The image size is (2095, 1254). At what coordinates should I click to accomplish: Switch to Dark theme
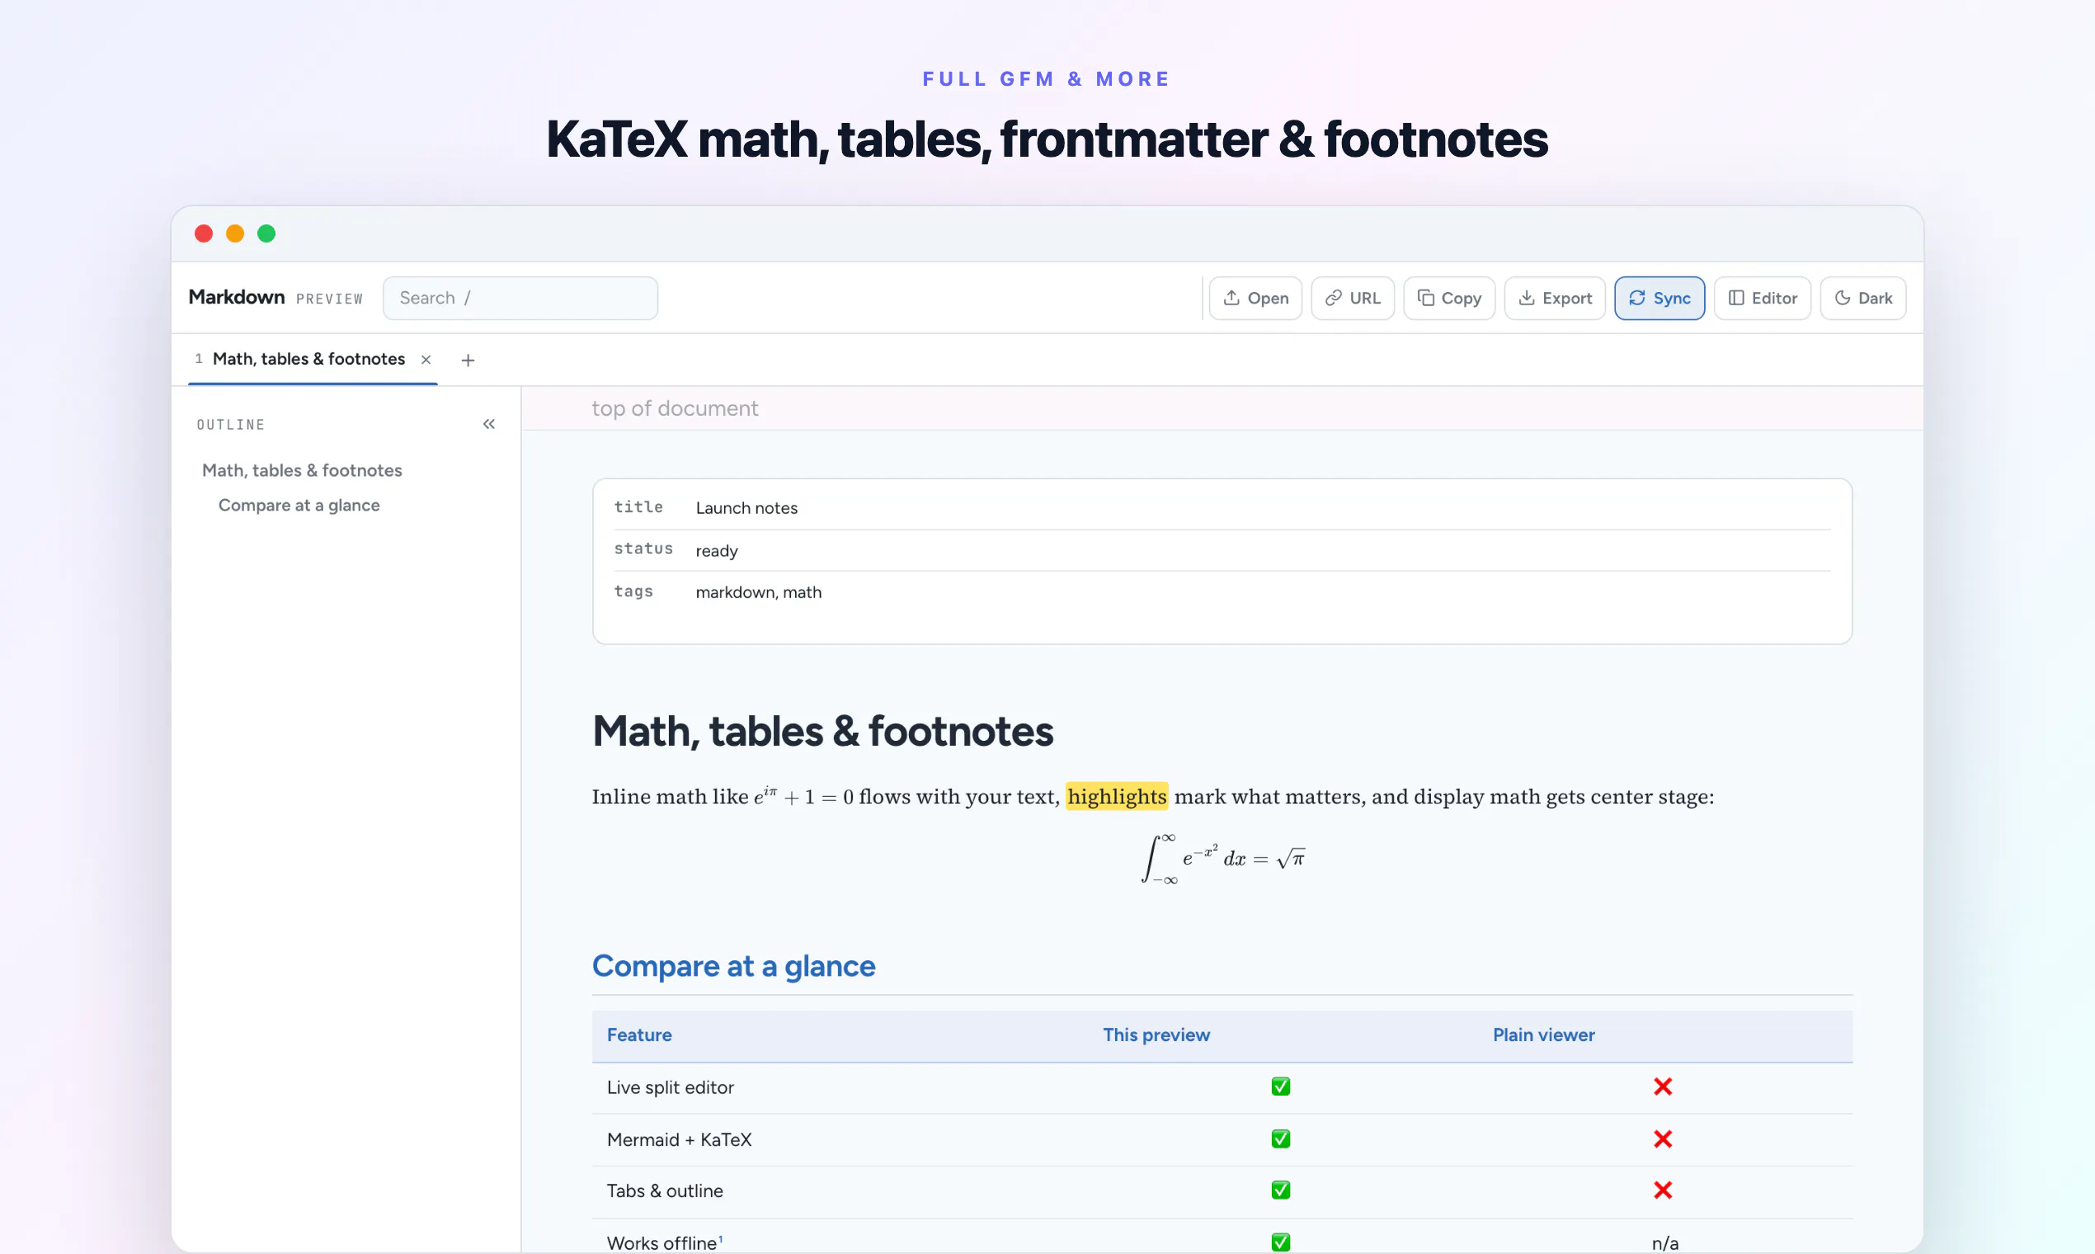click(x=1862, y=299)
